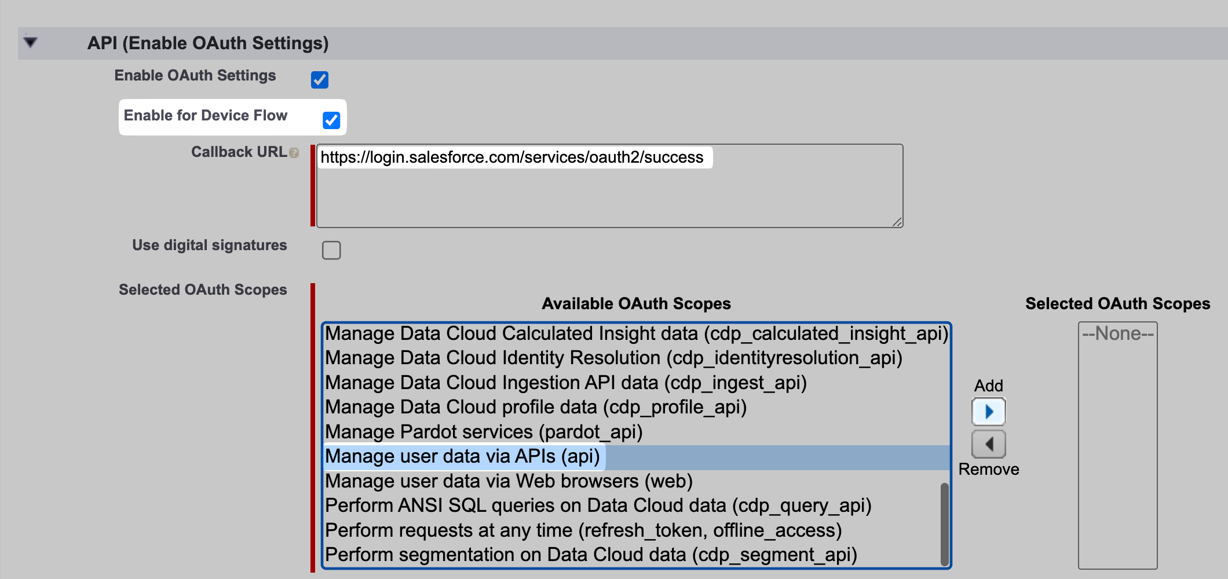The width and height of the screenshot is (1228, 579).
Task: Enable Use digital signatures checkbox
Action: 331,250
